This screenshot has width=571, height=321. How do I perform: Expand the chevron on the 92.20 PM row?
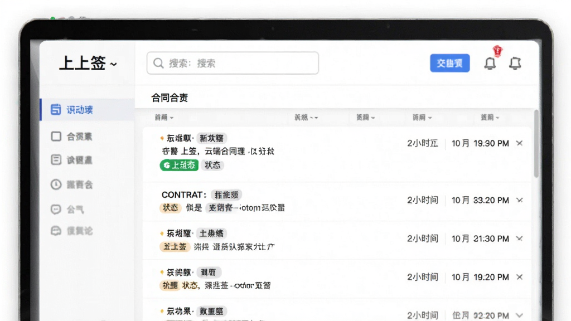click(x=519, y=315)
